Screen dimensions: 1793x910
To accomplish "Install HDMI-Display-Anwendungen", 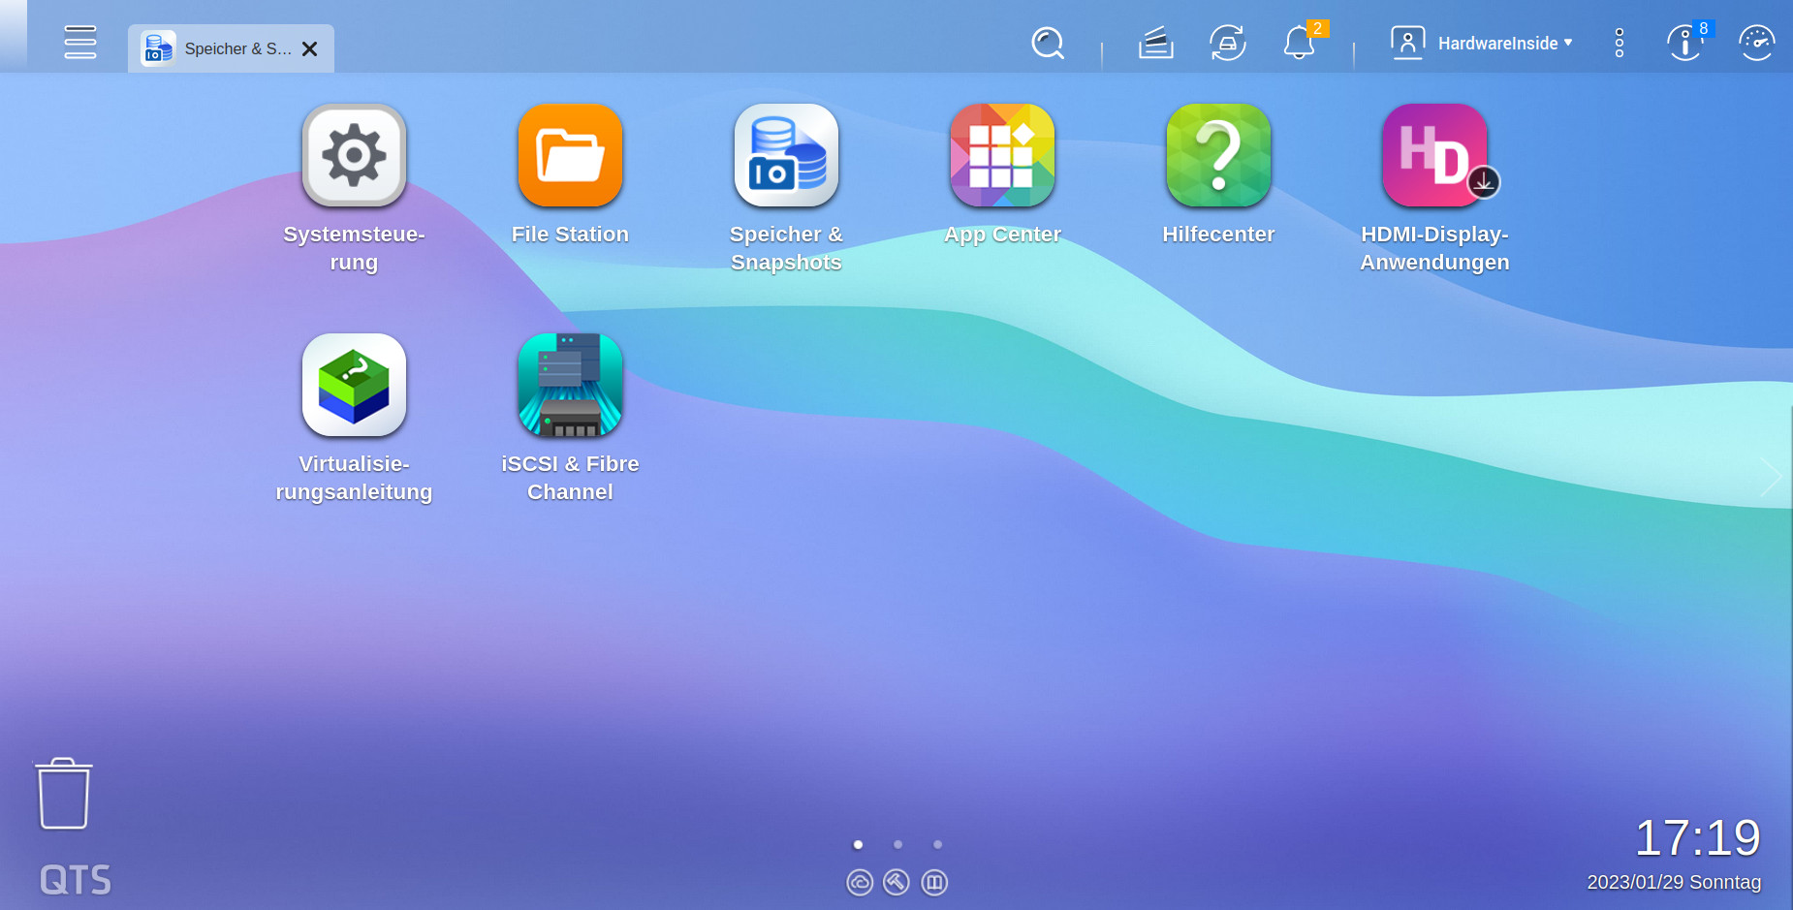I will [x=1434, y=155].
